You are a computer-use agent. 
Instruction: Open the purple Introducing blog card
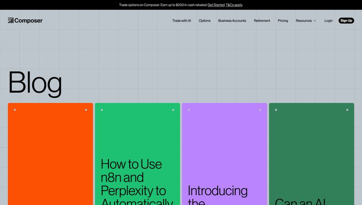click(225, 154)
